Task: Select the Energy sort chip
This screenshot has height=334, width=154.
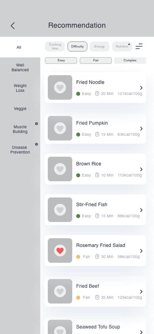Action: click(x=100, y=46)
